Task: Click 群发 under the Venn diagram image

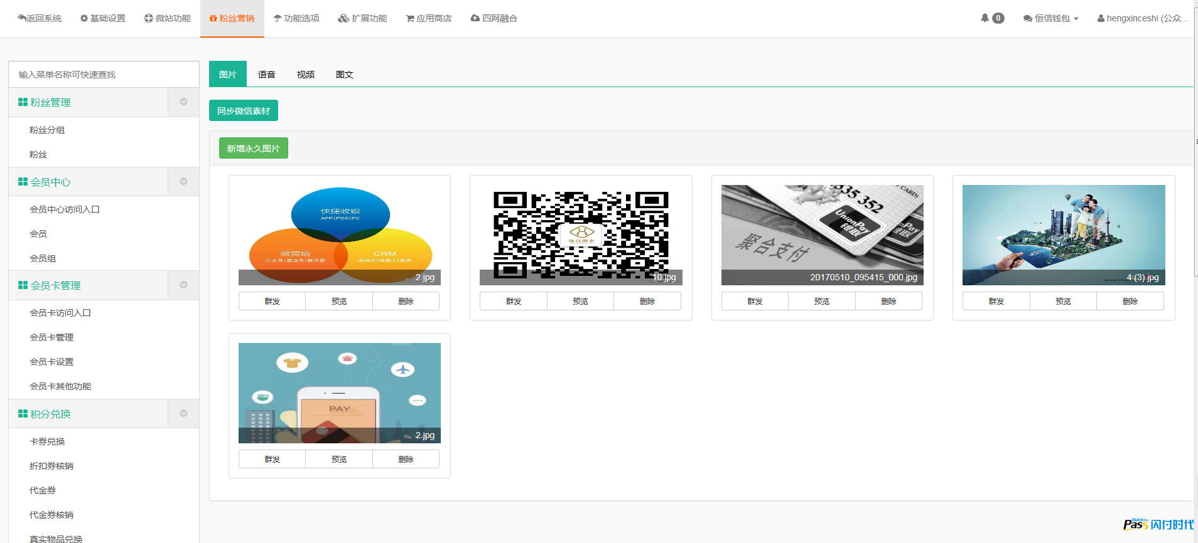Action: (273, 301)
